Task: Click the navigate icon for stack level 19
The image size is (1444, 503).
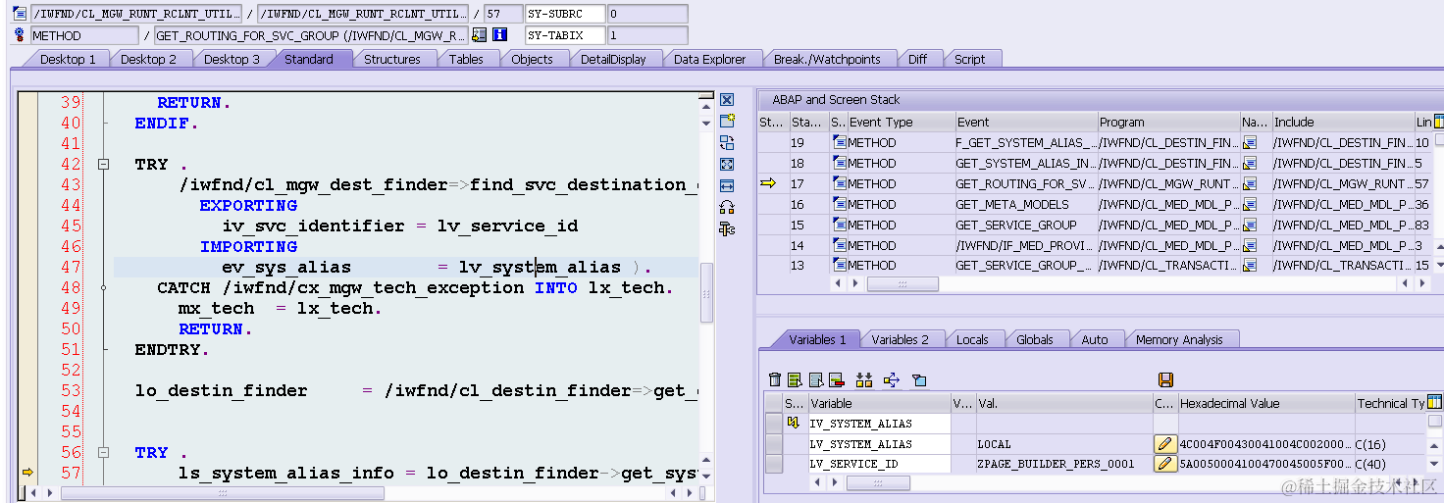Action: (x=1250, y=143)
